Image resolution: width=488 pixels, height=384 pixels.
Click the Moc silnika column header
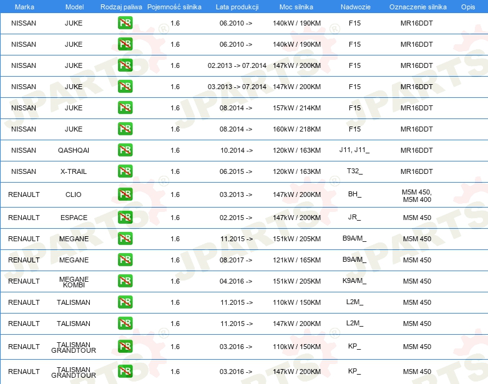pyautogui.click(x=296, y=7)
